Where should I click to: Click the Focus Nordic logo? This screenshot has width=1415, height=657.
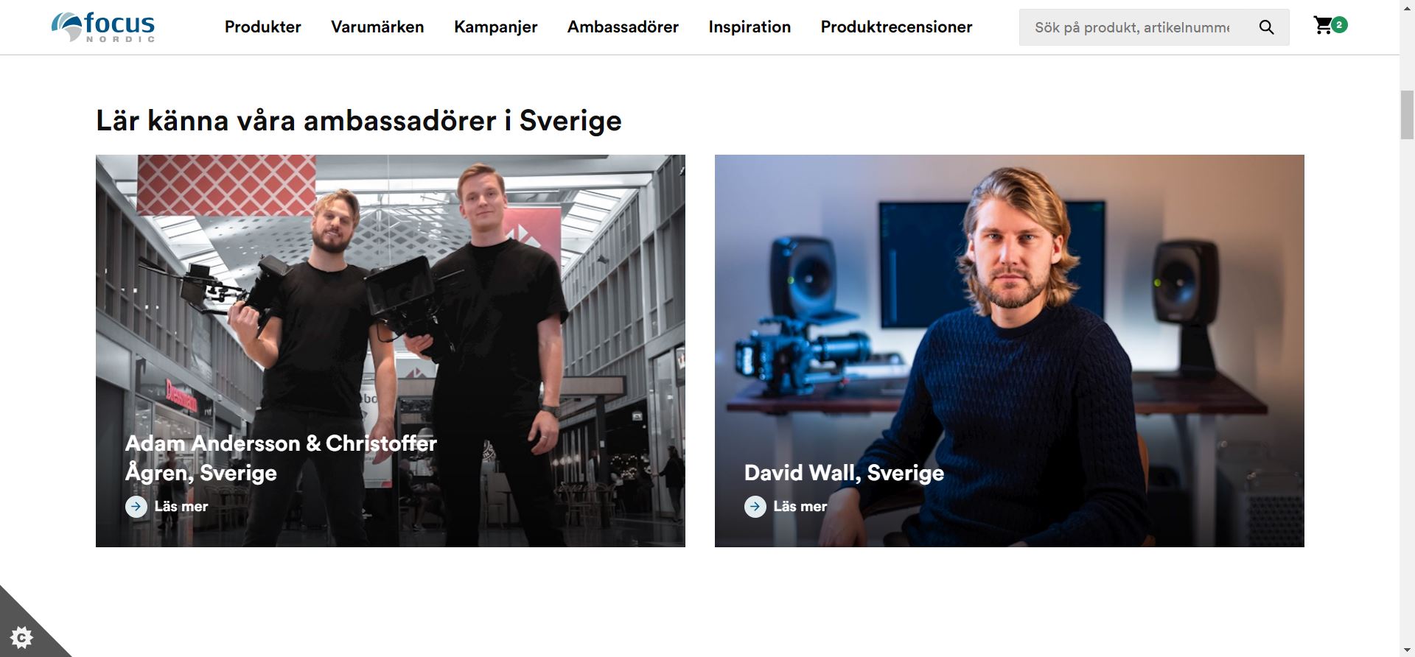(x=103, y=27)
